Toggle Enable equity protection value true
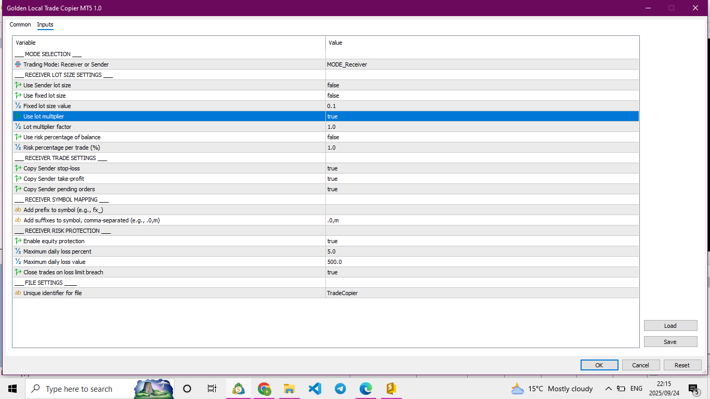Screen dimensions: 710x399 pos(482,241)
